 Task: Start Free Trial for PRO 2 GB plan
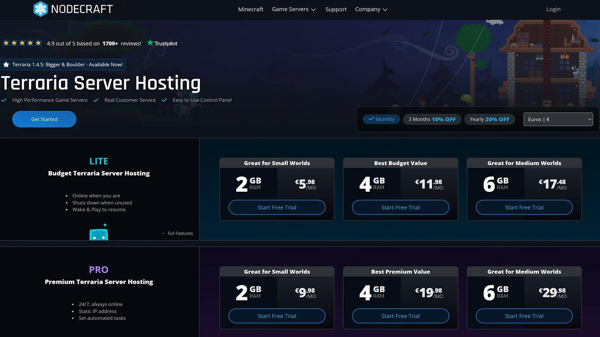(x=277, y=316)
